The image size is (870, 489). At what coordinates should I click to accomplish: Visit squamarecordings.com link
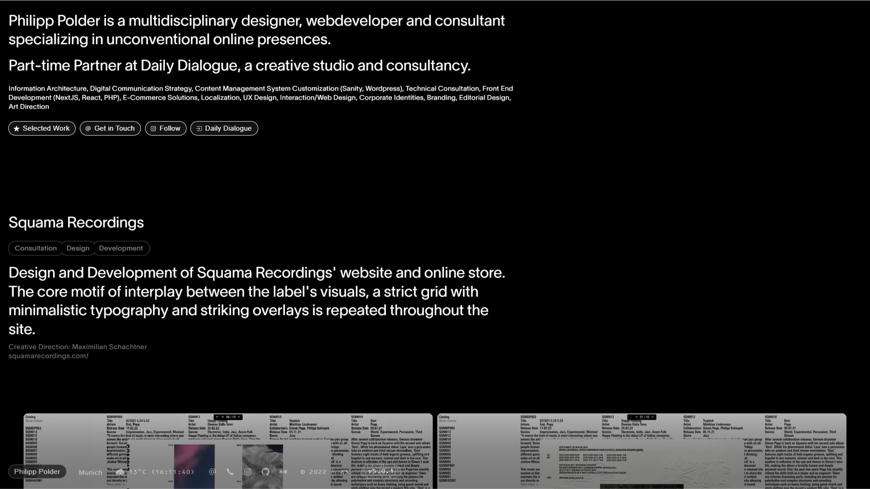[x=48, y=356]
